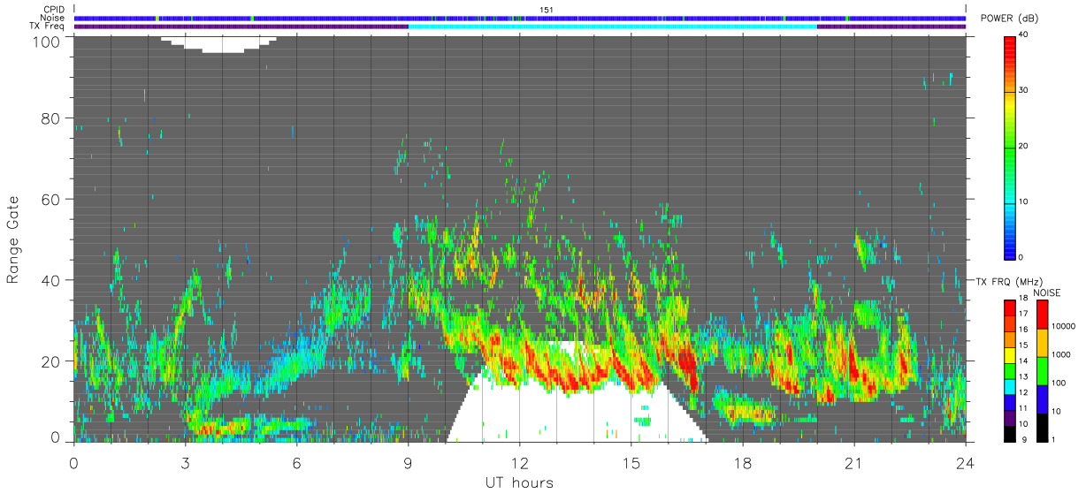Click the CPID value '151'

pyautogui.click(x=546, y=10)
